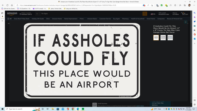Open the Computers nav item
Image resolution: width=197 pixels, height=111 pixels.
[x=161, y=19]
